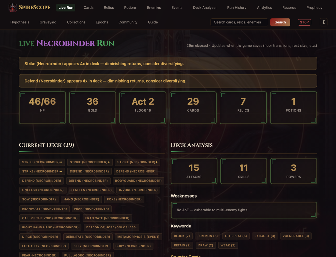Click the red Search button
This screenshot has width=336, height=257.
coord(280,22)
